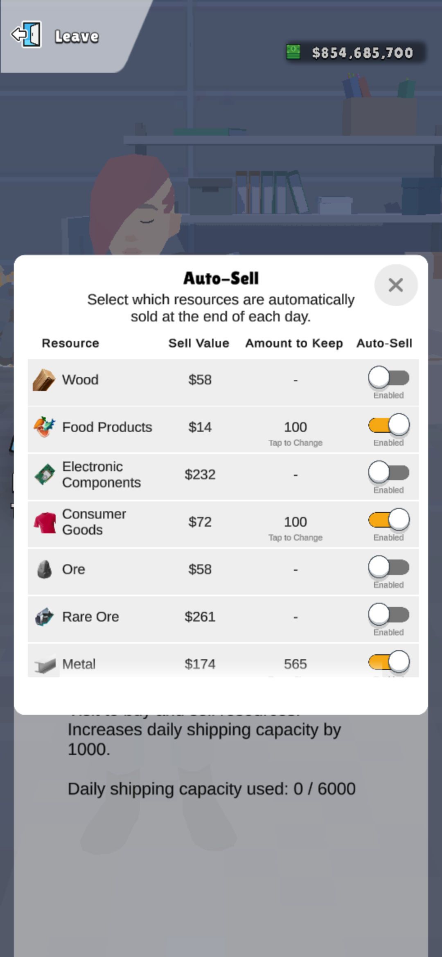
Task: Enable auto-sell for Wood
Action: pos(388,377)
